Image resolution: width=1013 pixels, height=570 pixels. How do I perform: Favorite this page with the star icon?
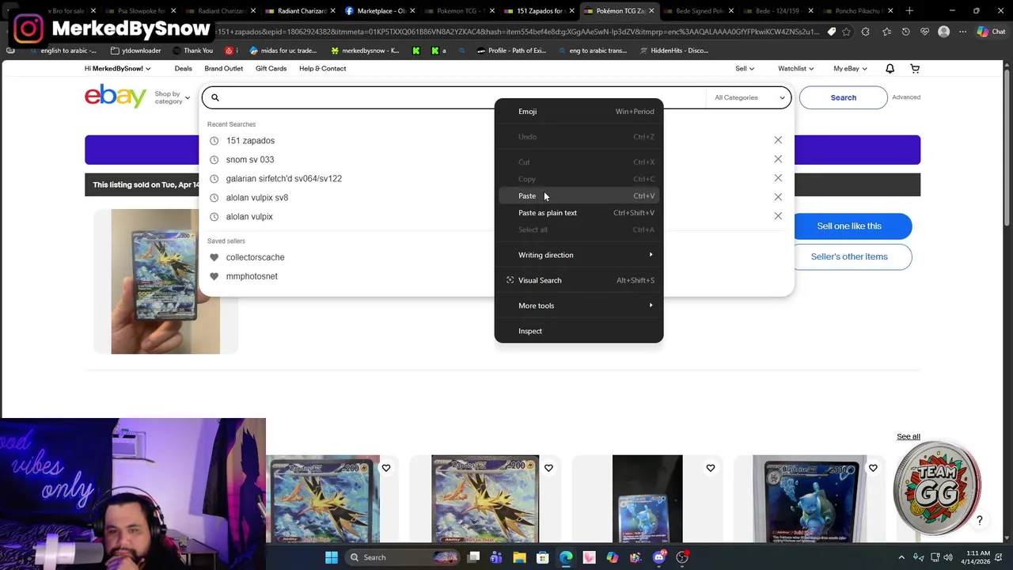pos(847,32)
